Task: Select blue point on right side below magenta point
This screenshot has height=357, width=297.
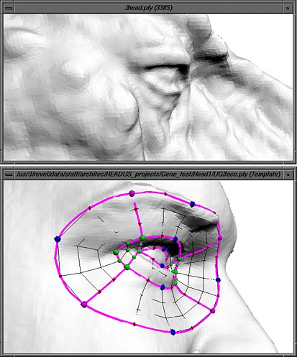Action: (x=218, y=279)
